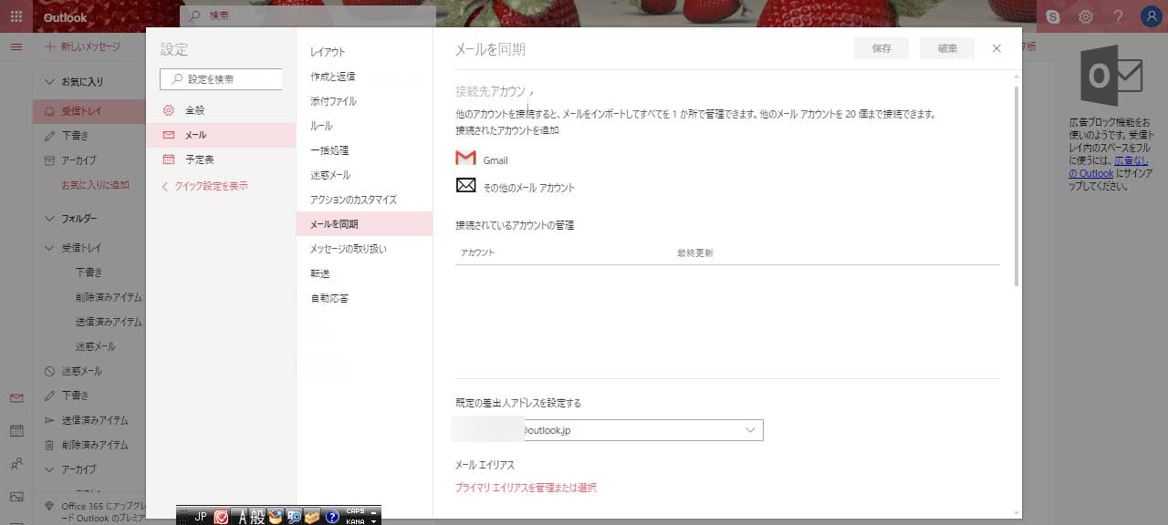Click the Gmail icon to connect account
Image resolution: width=1168 pixels, height=525 pixels.
(x=466, y=159)
